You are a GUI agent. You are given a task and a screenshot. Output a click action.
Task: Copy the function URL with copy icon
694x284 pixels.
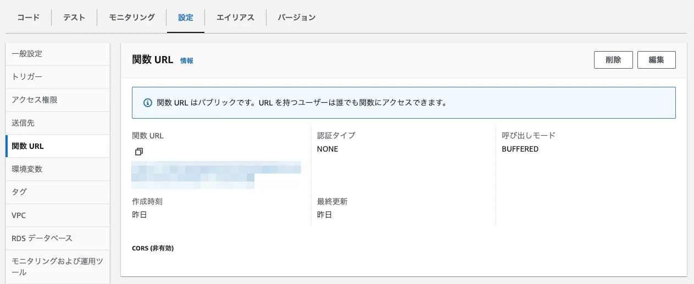139,151
